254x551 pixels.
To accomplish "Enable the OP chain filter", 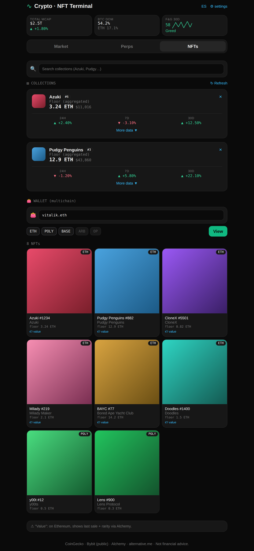I will (96, 231).
